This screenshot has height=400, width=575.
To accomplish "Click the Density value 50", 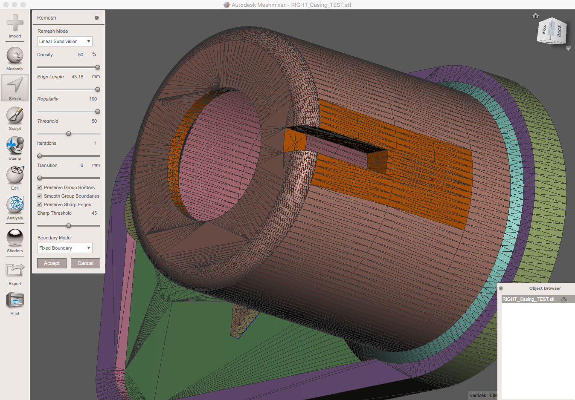I will point(81,55).
